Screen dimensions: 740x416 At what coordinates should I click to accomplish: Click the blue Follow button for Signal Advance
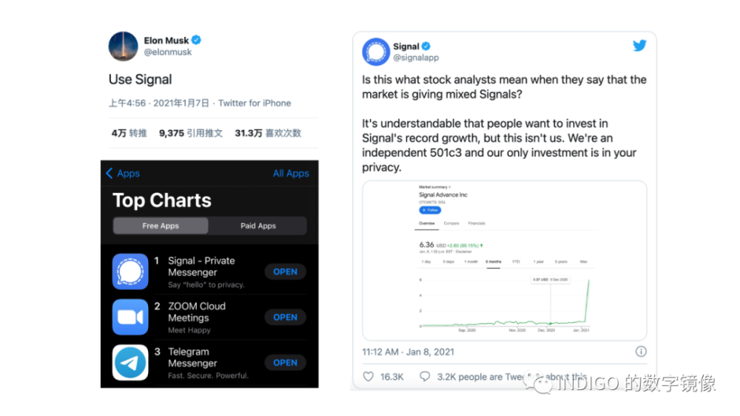coord(430,210)
